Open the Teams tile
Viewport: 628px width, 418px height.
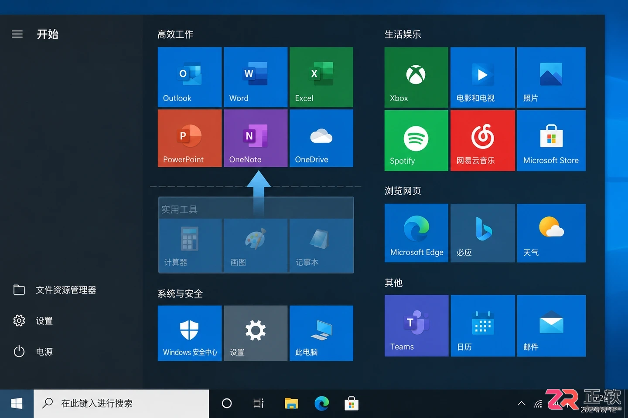[x=416, y=326]
